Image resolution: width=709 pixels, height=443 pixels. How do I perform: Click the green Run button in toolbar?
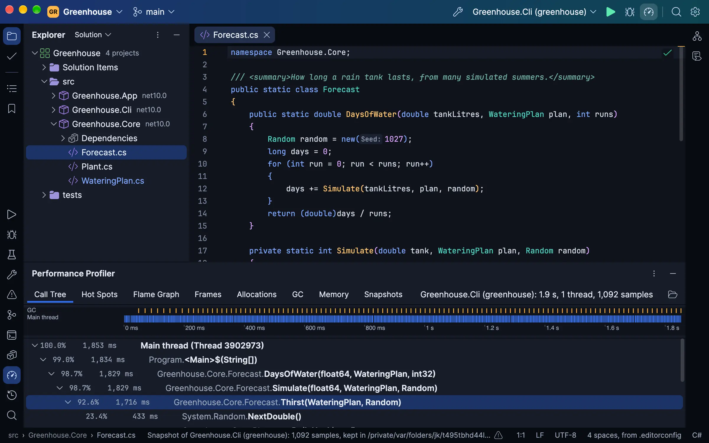(611, 12)
